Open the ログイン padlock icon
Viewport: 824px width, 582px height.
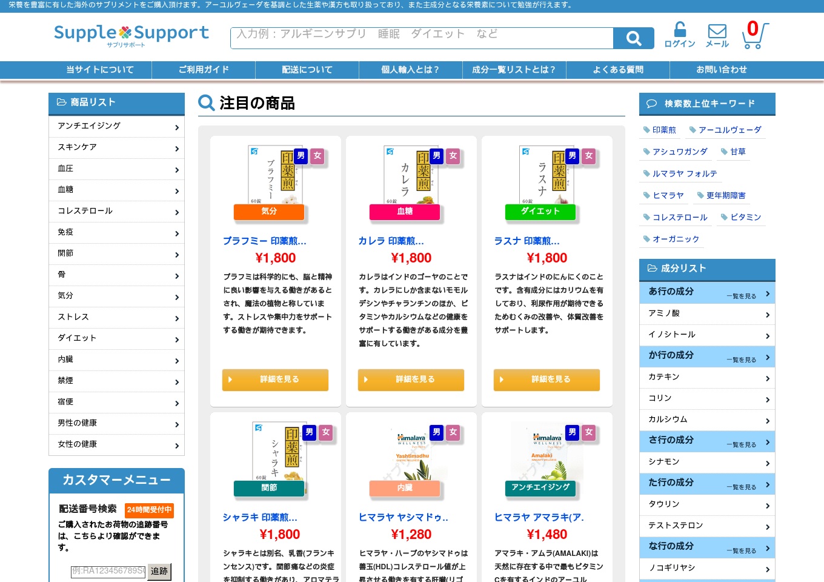(x=680, y=35)
